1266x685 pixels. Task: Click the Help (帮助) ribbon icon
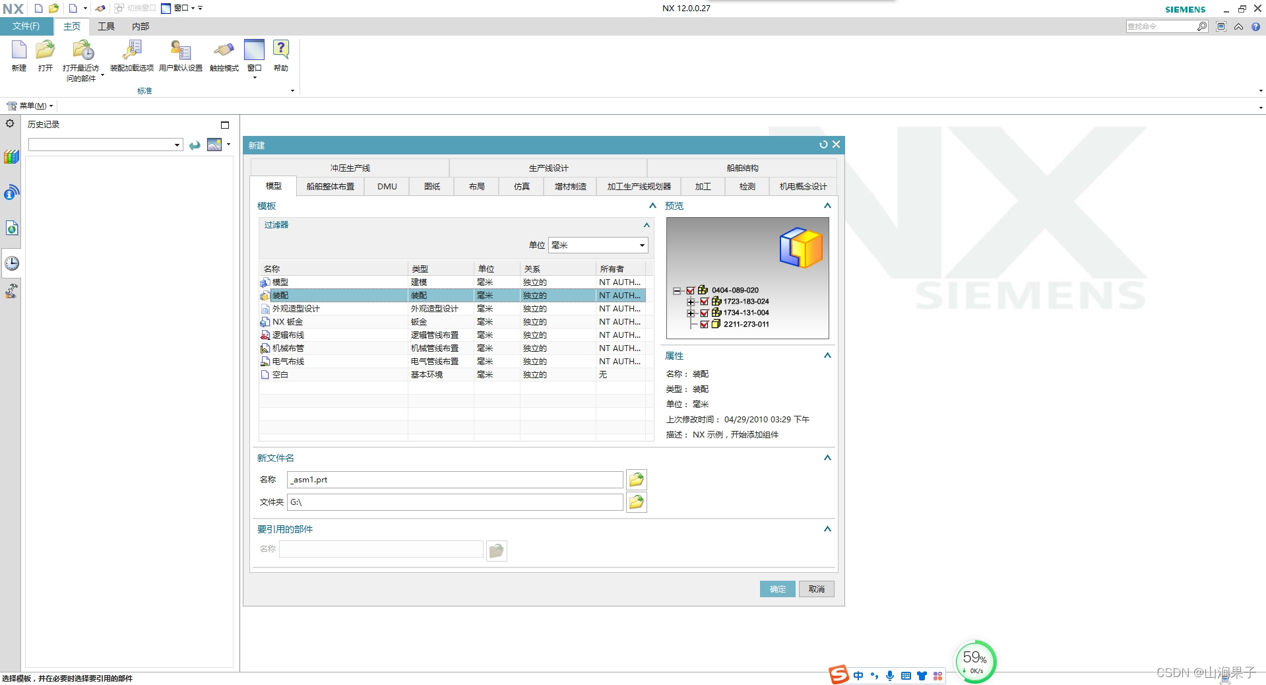coord(281,55)
